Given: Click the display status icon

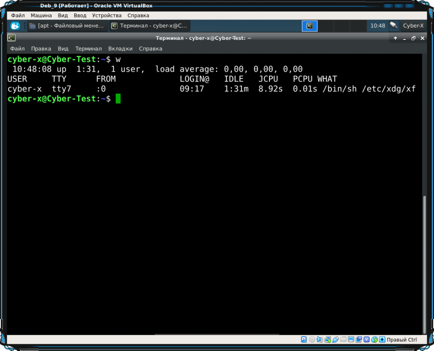Looking at the screenshot, I should 351,340.
